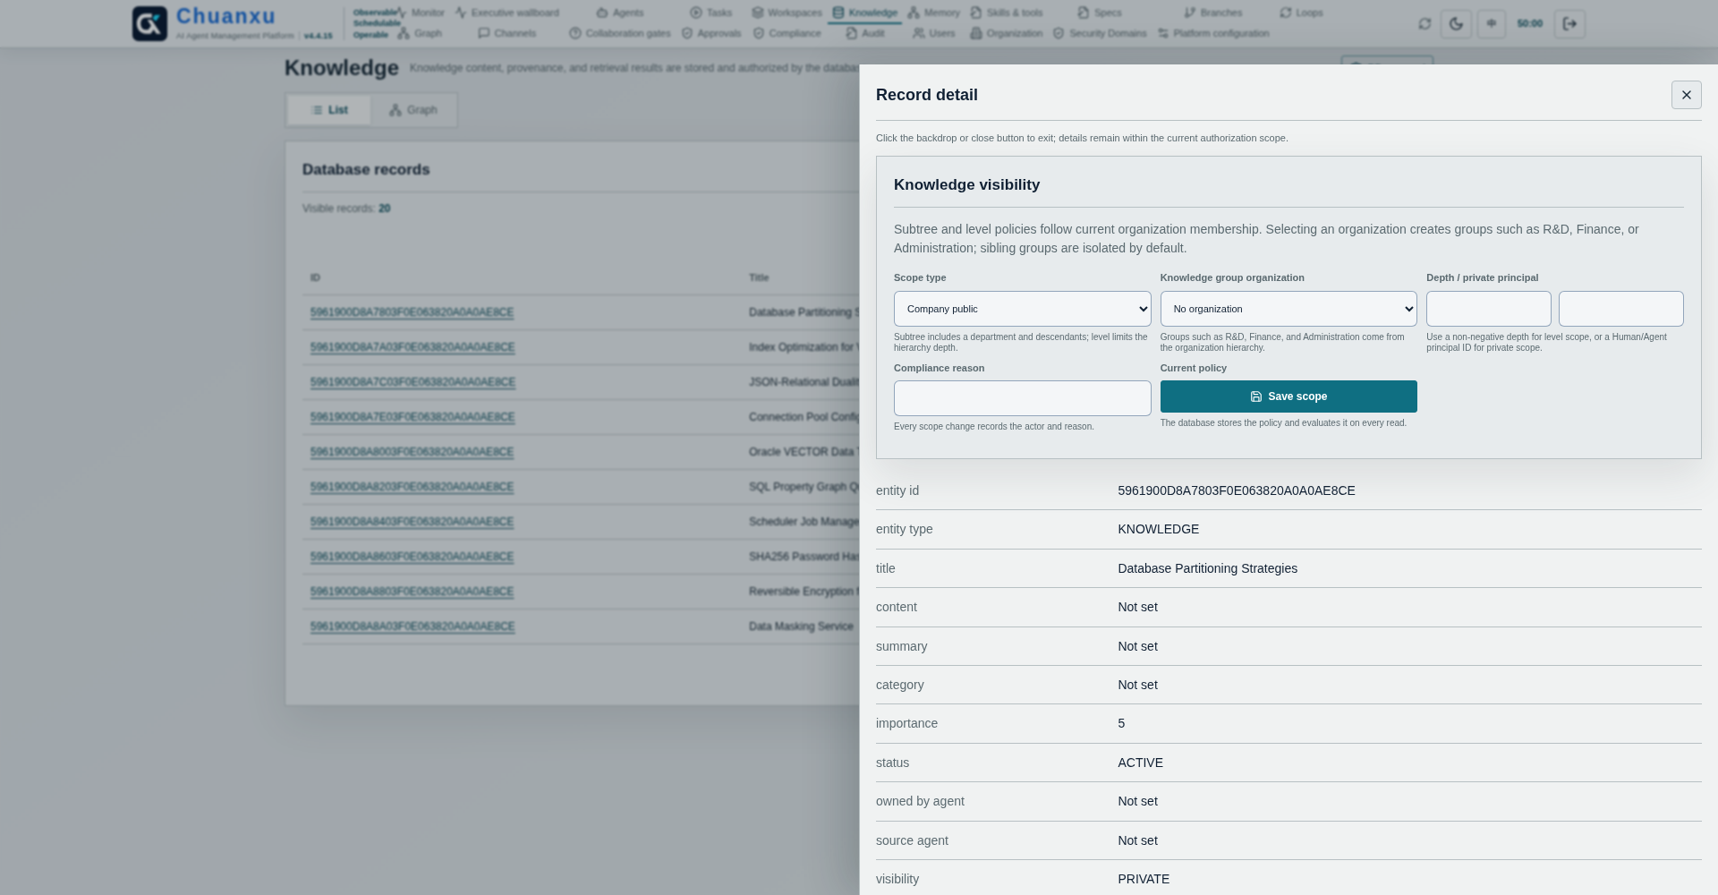Open record 5961900D8A7803F0E063820A0A0AE8CE link
Viewport: 1718px width, 895px height.
[412, 312]
